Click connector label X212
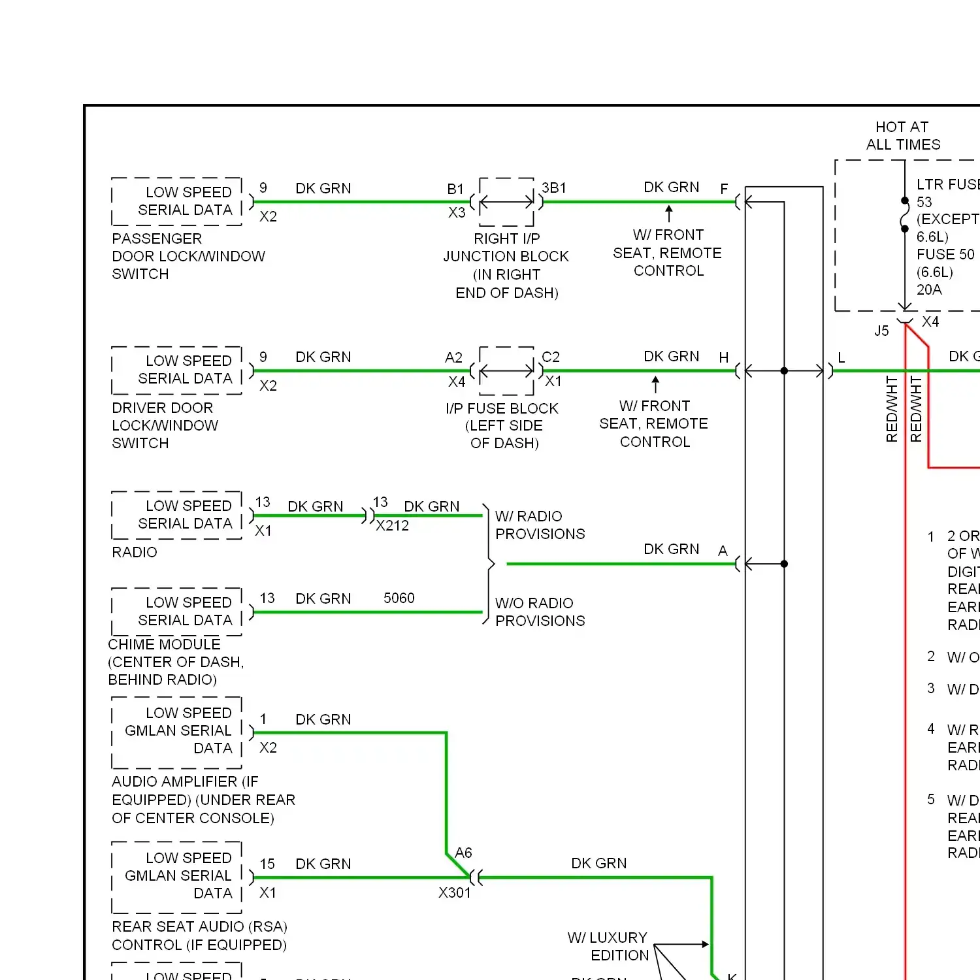Screen dimensions: 980x980 click(392, 525)
